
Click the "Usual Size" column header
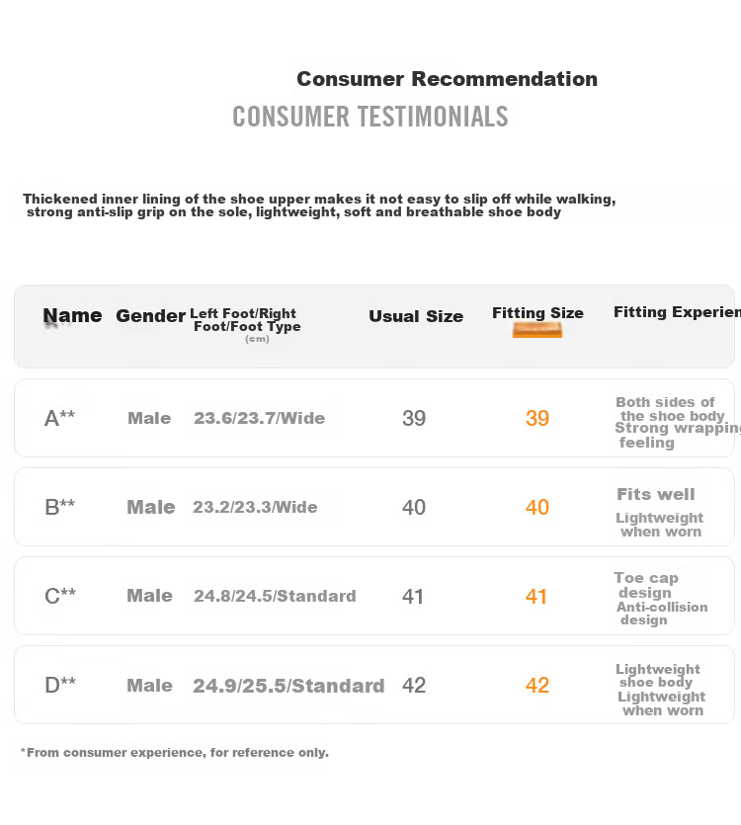(x=416, y=317)
